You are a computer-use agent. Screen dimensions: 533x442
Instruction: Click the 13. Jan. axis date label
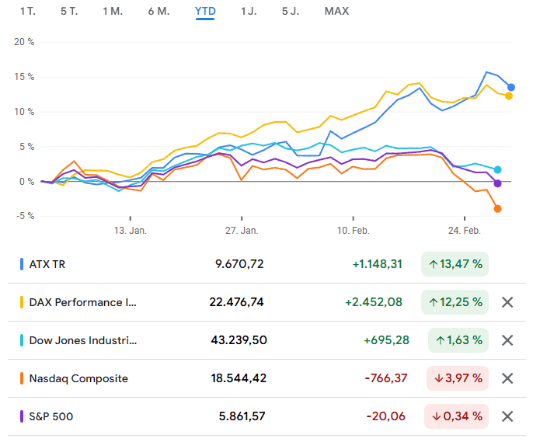click(x=131, y=231)
